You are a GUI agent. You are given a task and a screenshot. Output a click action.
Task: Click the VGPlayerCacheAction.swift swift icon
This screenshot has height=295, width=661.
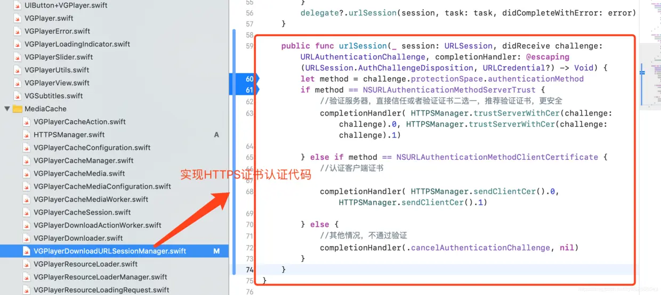click(x=26, y=121)
